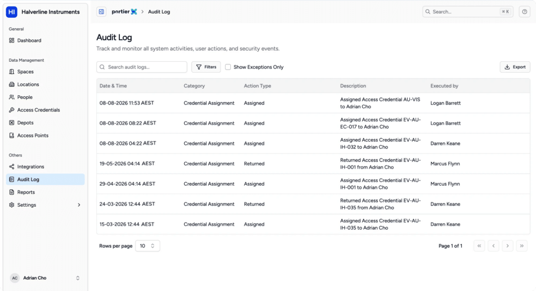The height and width of the screenshot is (291, 536).
Task: Click the Halverline Instruments HI logo
Action: pyautogui.click(x=12, y=12)
